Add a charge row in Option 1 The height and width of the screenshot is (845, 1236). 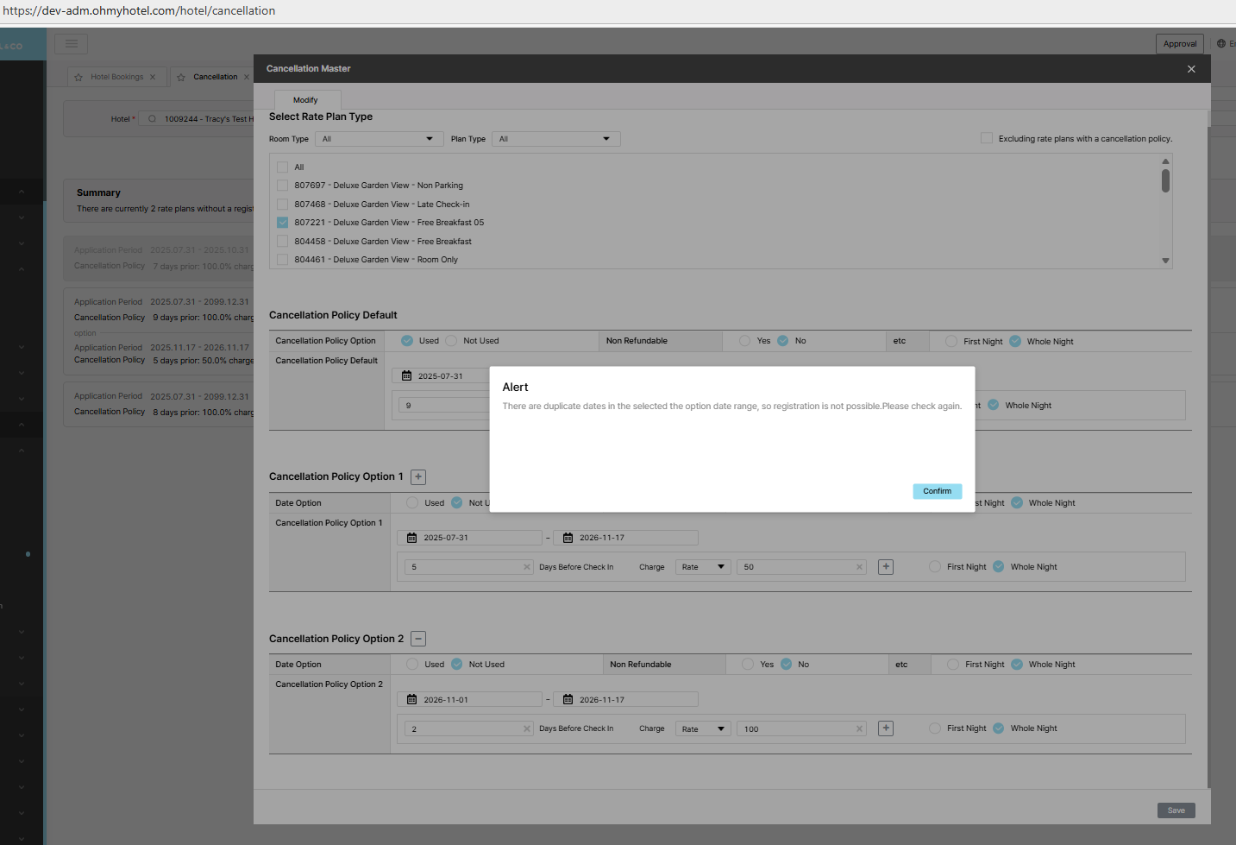click(886, 567)
